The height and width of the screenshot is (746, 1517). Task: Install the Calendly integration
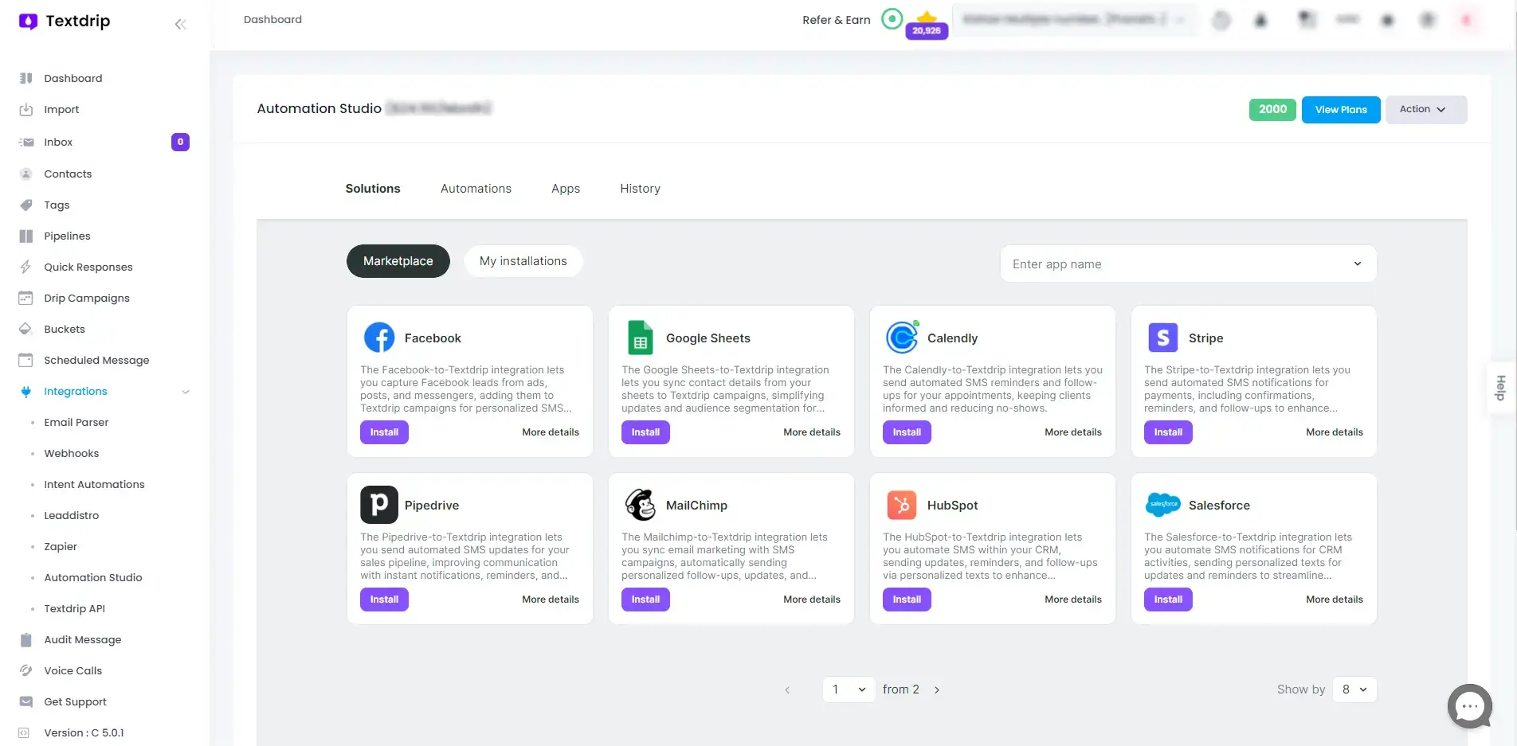[x=906, y=432]
